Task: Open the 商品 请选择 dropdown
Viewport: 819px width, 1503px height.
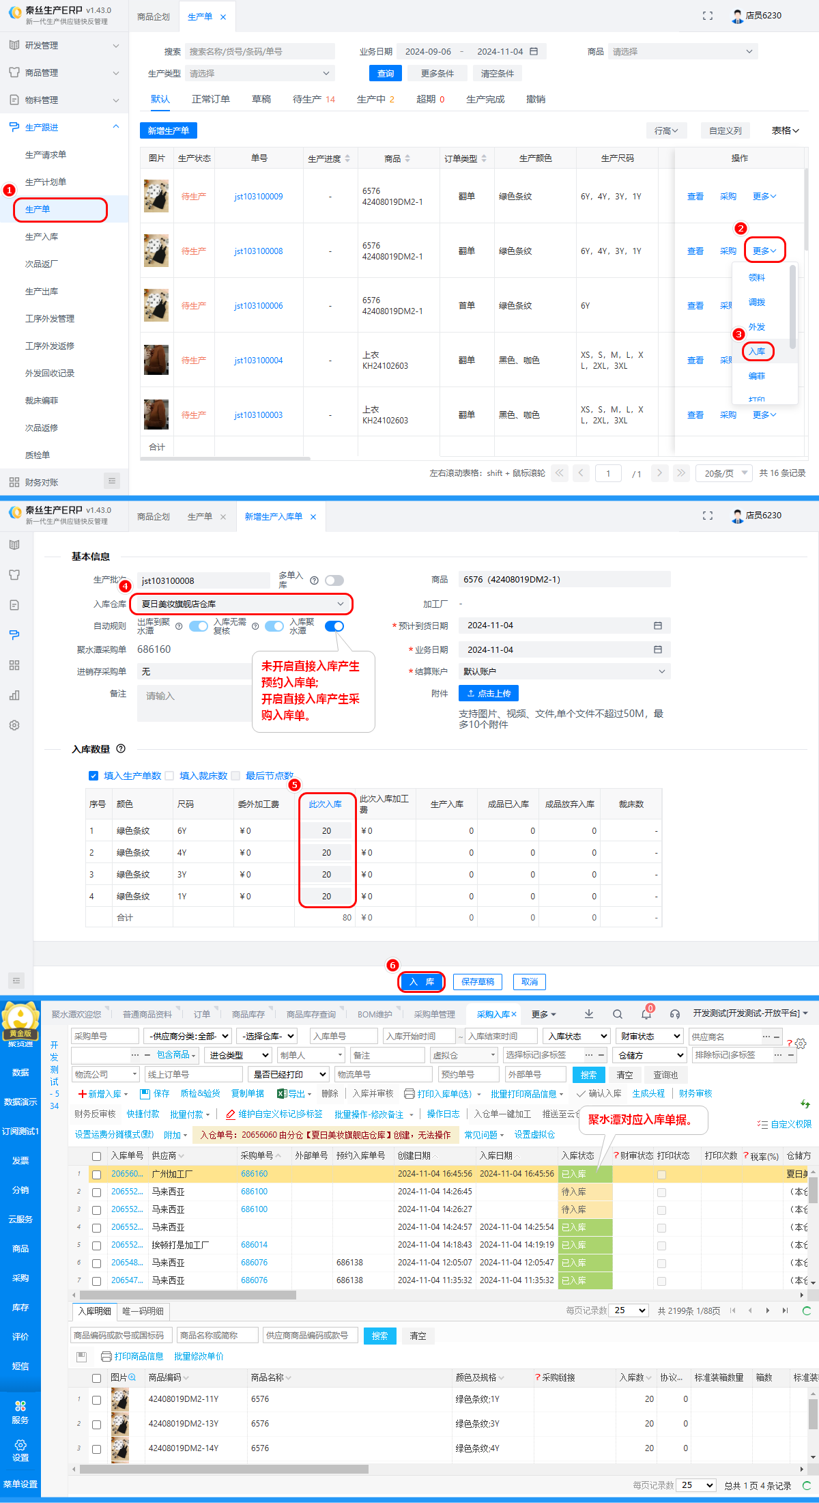Action: [x=683, y=51]
